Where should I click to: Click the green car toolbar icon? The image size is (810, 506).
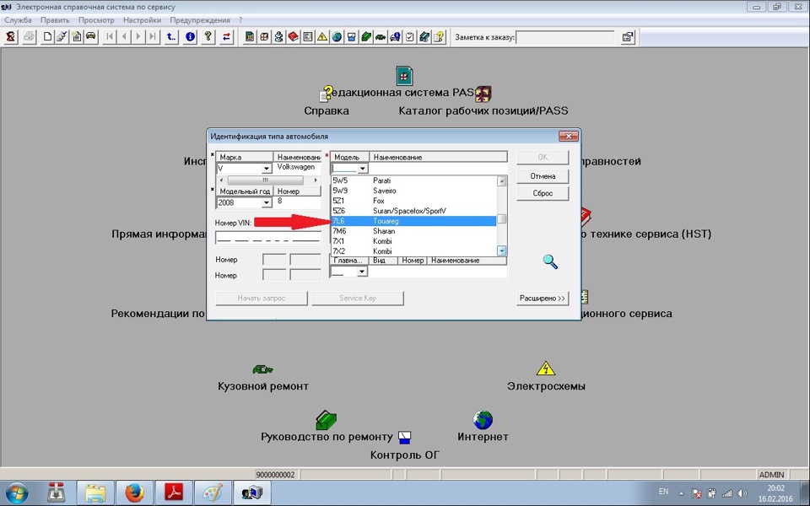[x=381, y=36]
